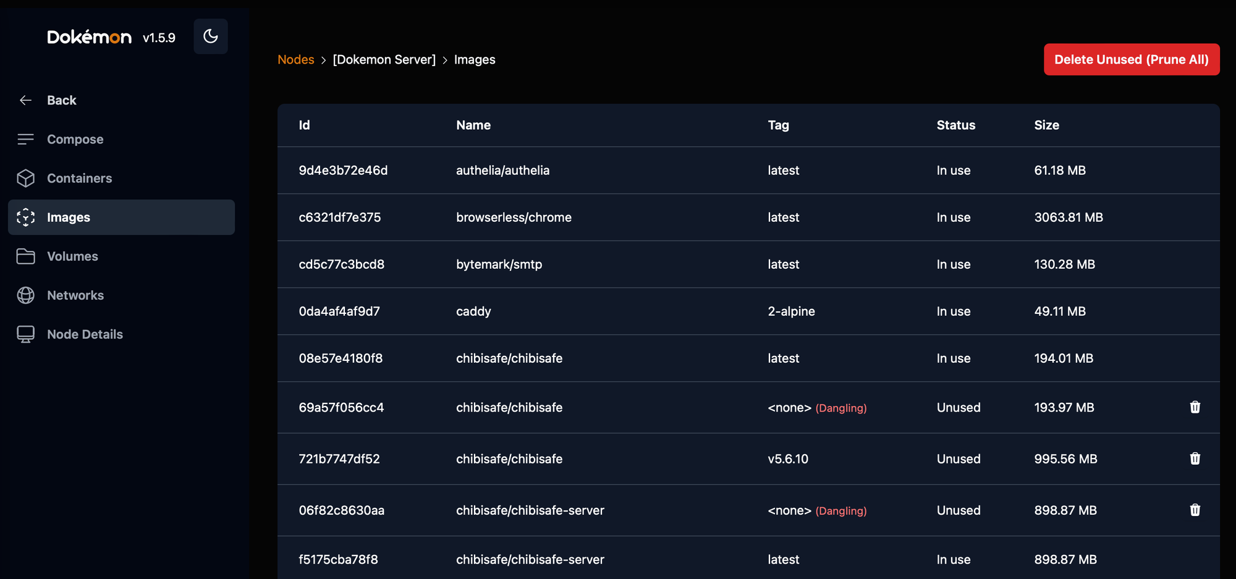This screenshot has height=579, width=1236.
Task: Click size 995.56 MB cell
Action: click(x=1065, y=459)
